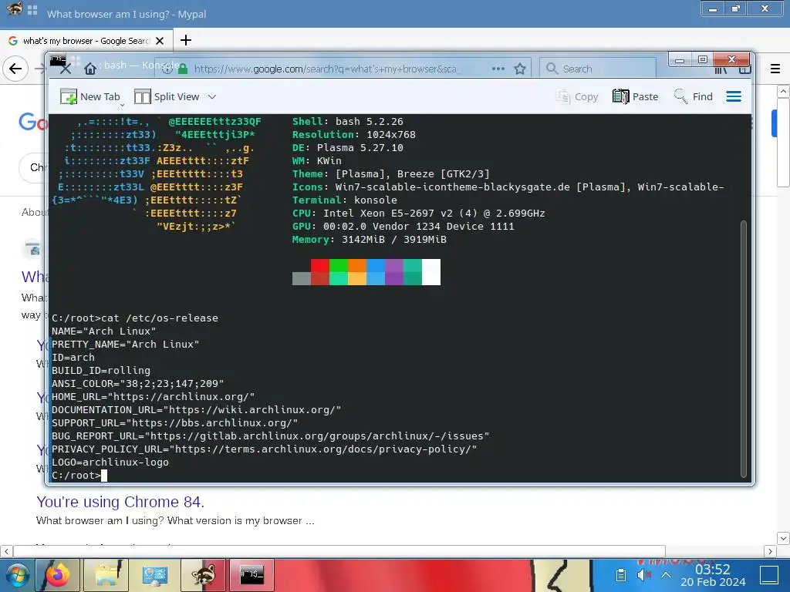Screen dimensions: 790x592
Task: Click the muted volume tray icon
Action: point(643,575)
